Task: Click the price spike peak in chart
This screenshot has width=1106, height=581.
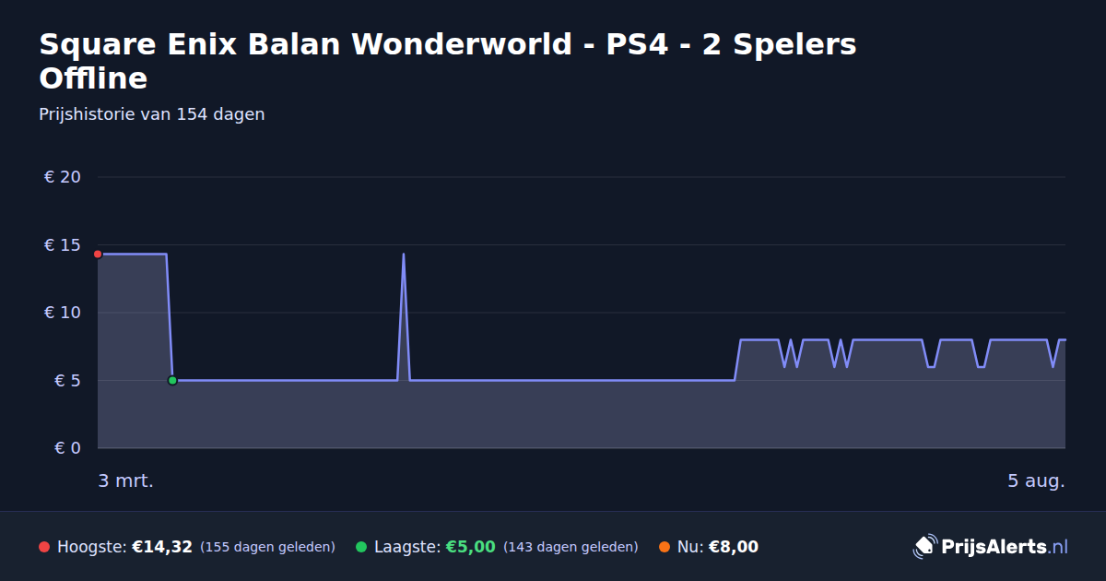Action: pyautogui.click(x=403, y=255)
